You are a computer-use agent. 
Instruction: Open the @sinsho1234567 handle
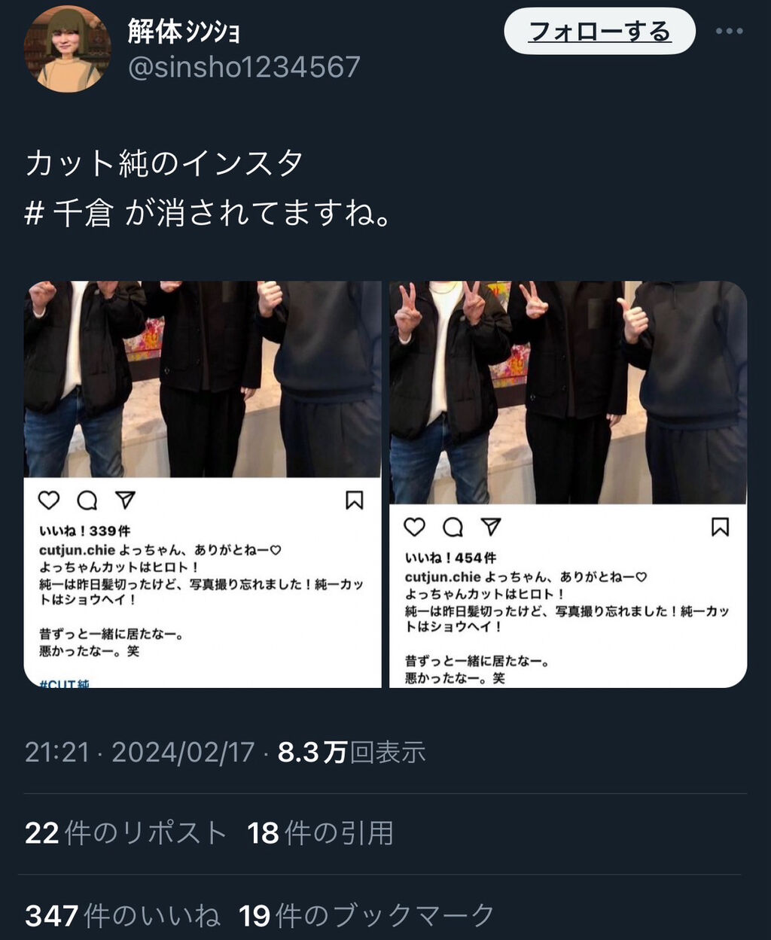pos(245,67)
